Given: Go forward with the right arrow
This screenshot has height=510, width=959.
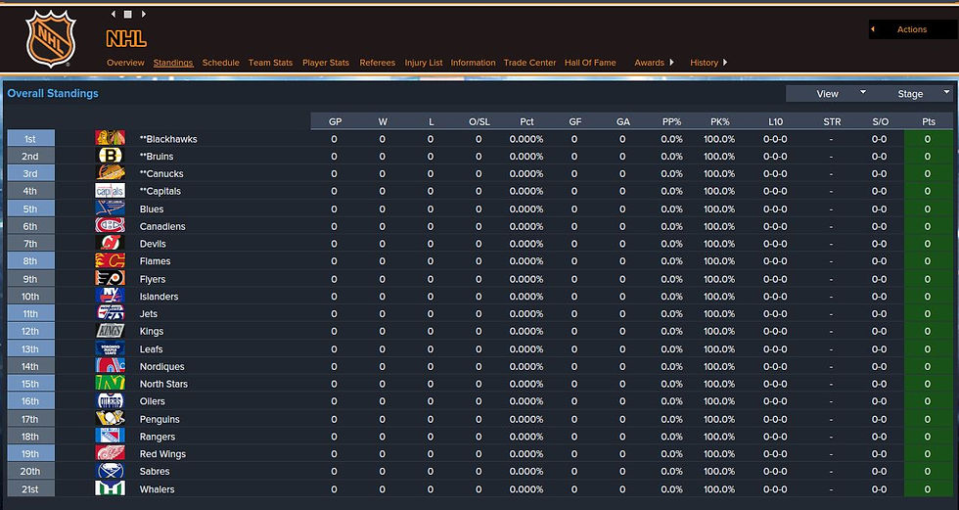Looking at the screenshot, I should [144, 14].
